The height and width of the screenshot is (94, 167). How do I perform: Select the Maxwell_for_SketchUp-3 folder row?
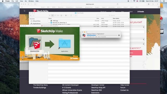pos(89,23)
